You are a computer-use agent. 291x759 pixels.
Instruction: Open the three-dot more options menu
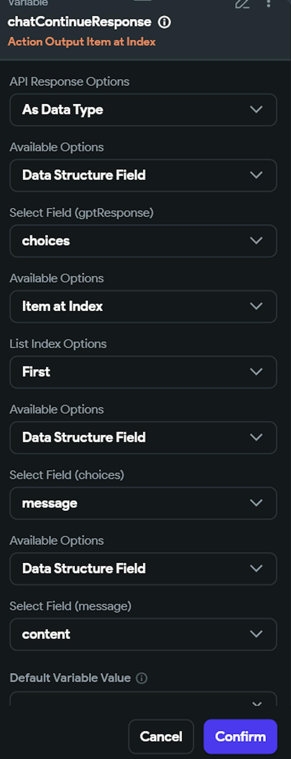[268, 3]
